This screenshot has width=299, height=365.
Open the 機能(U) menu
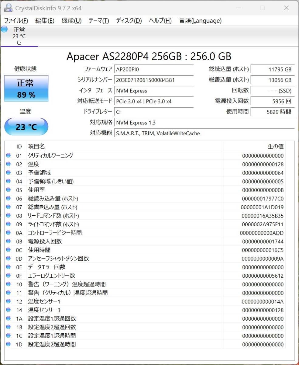[71, 21]
